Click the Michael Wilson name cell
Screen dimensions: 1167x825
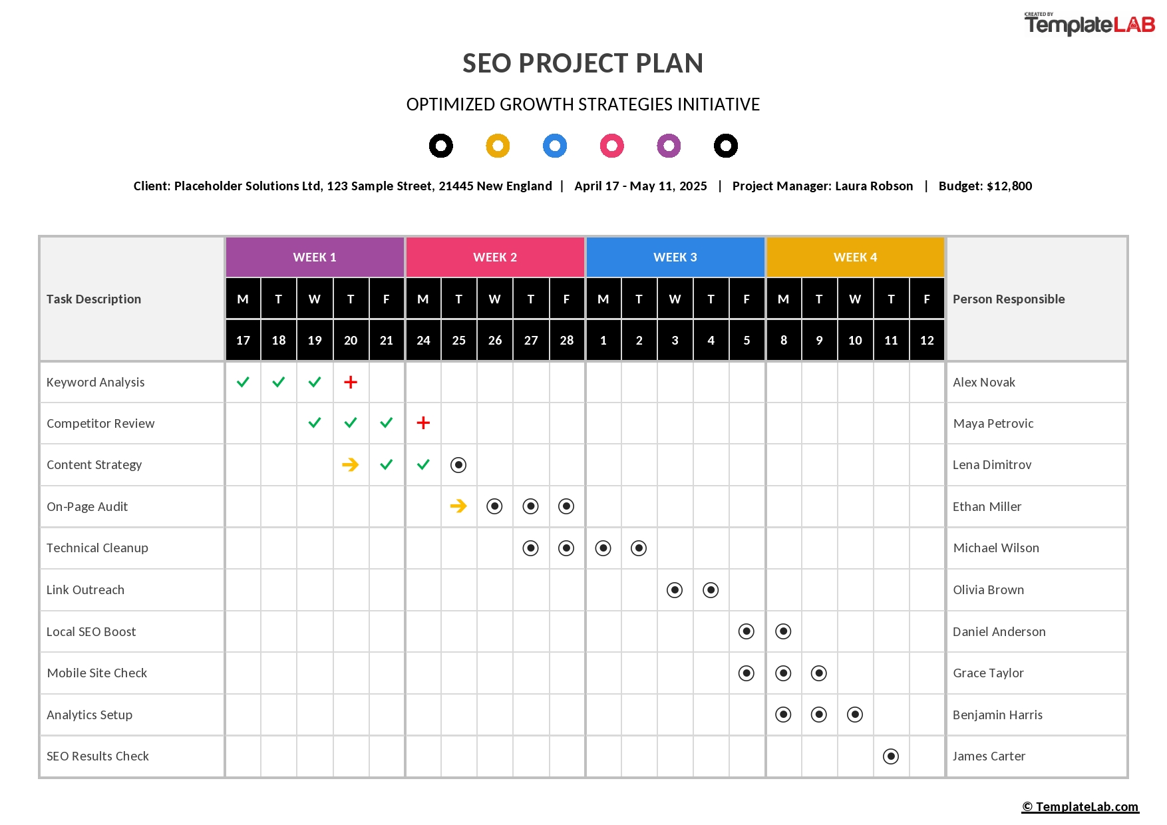(x=1036, y=548)
